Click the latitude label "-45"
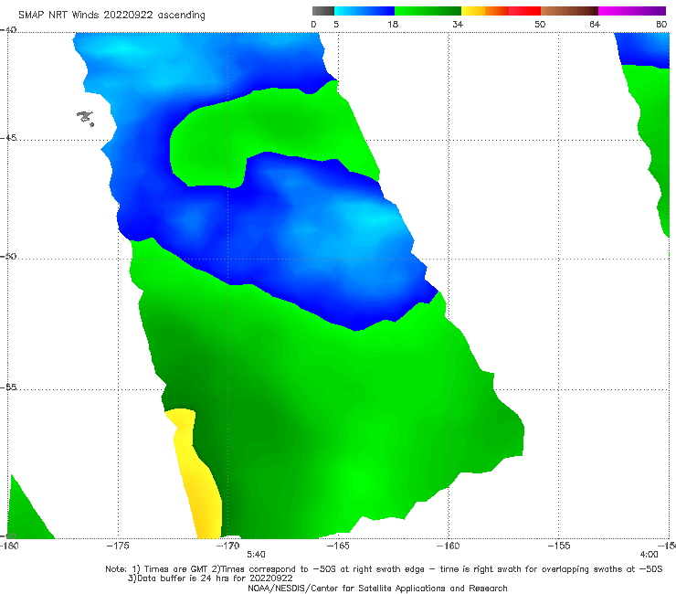The width and height of the screenshot is (676, 594). point(8,138)
